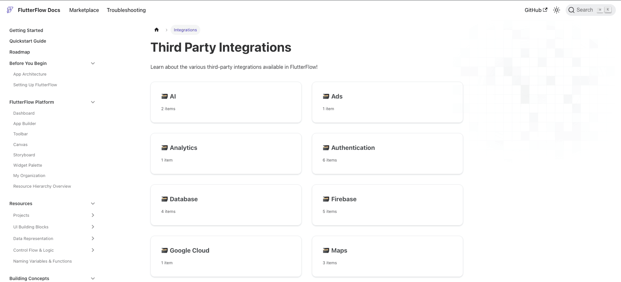
Task: Go to FlutterFlow Docs home title
Action: [39, 10]
